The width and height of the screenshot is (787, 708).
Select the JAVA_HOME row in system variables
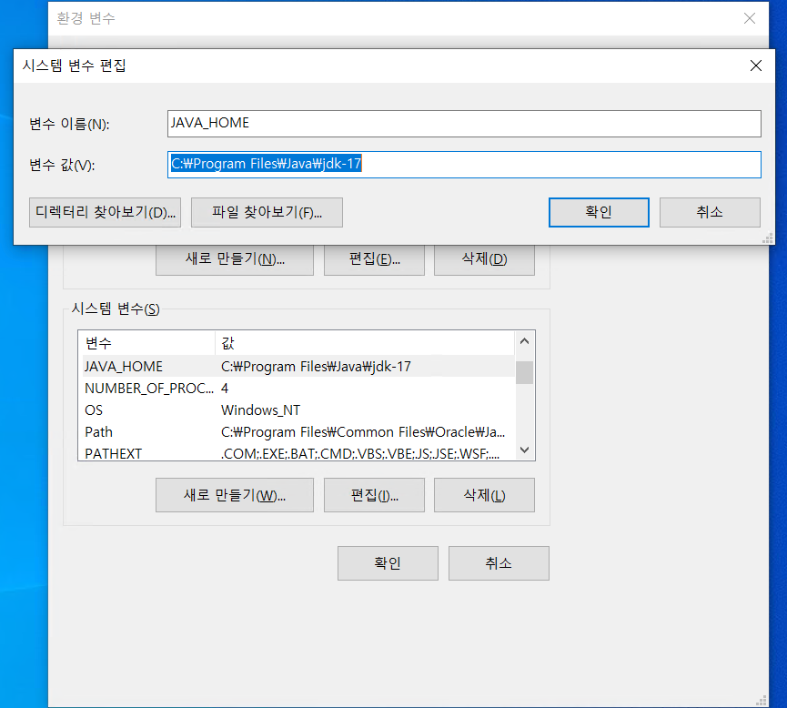[x=298, y=367]
